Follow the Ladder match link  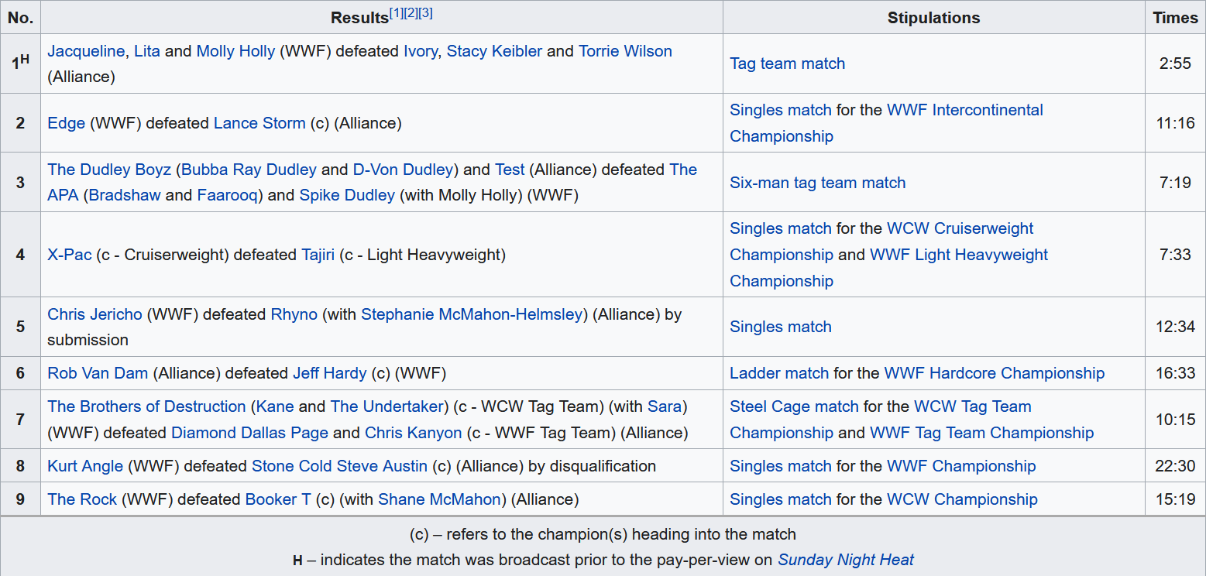pos(778,373)
